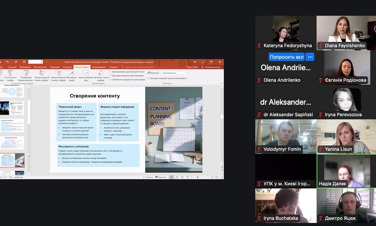Viewport: 376px width, 226px height.
Task: Open Online presentation icon in ribbon
Action: (x=26, y=73)
